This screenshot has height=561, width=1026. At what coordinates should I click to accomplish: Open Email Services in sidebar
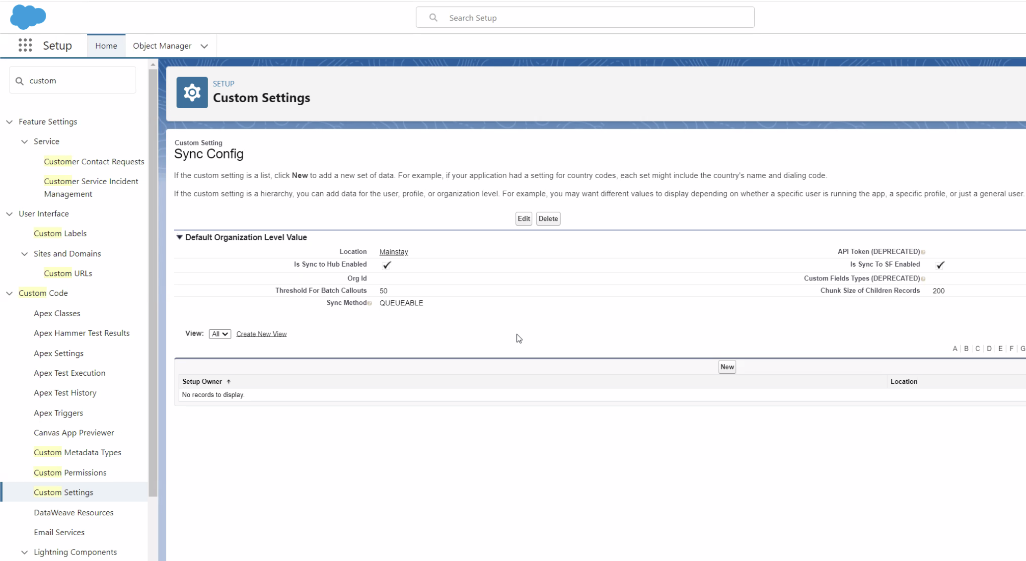pyautogui.click(x=59, y=532)
